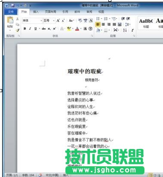Apply the yellow text highlight color
Viewport: 163px width, 177px height.
69,29
